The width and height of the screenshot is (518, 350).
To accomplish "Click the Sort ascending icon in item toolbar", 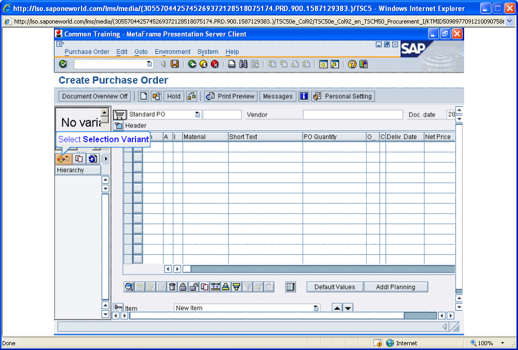I will 226,287.
